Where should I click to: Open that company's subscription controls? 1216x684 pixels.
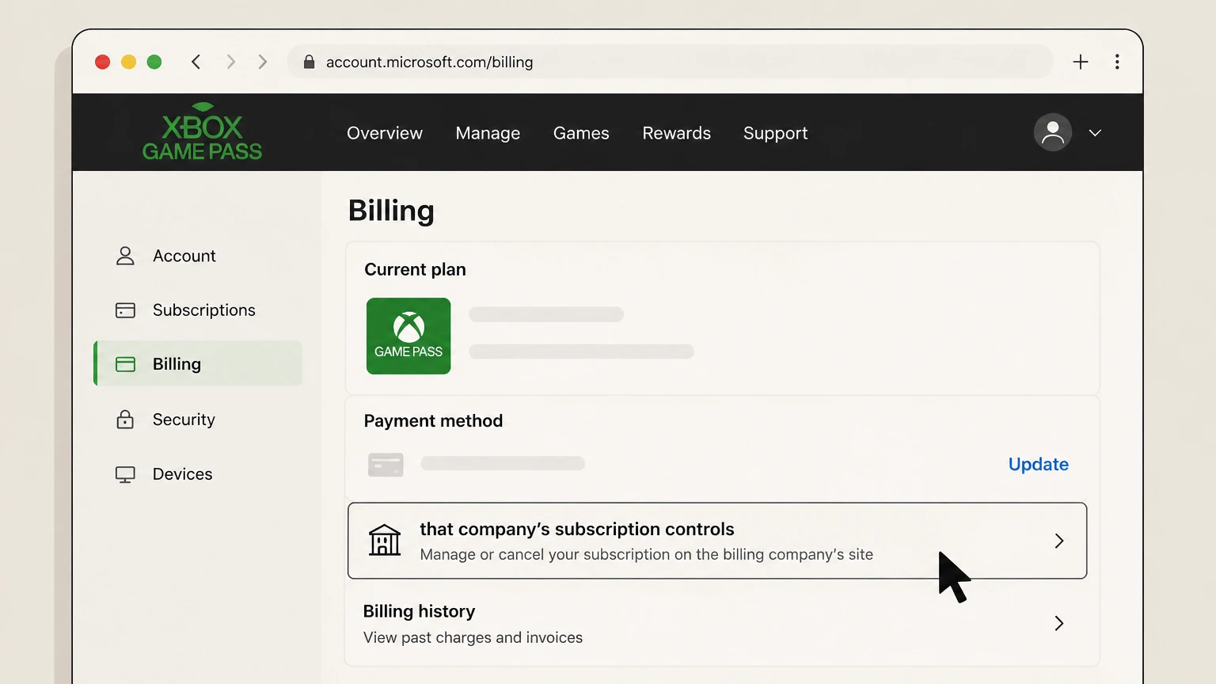[717, 541]
